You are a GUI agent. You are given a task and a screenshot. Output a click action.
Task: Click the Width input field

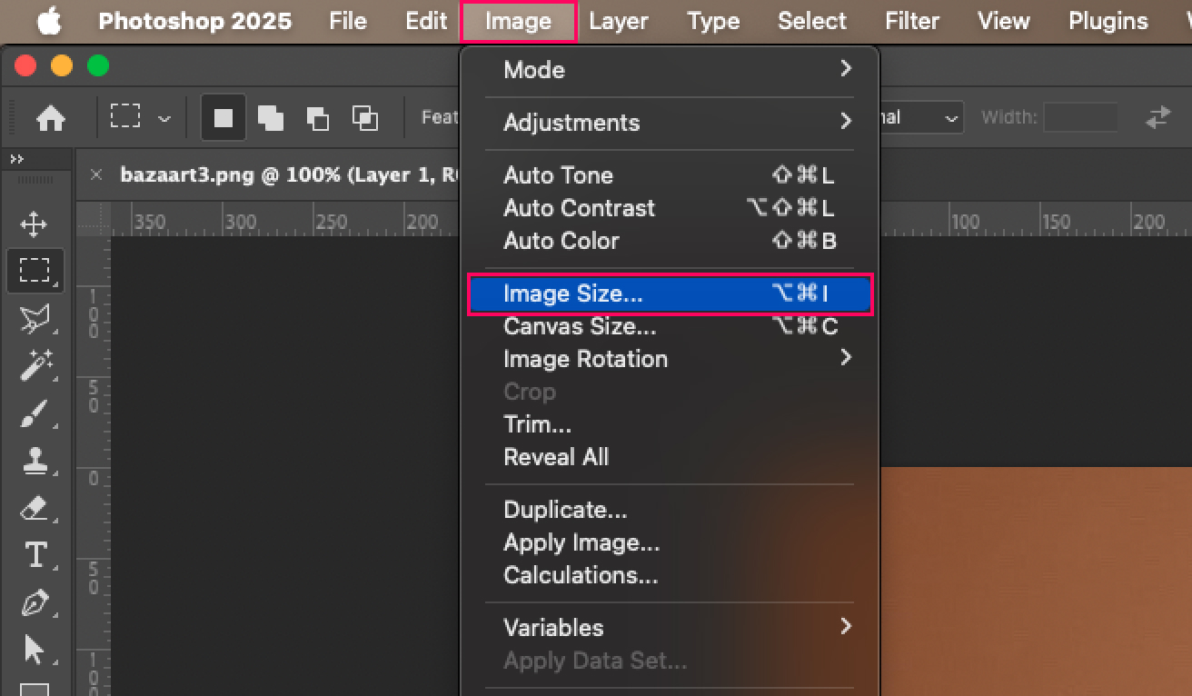[x=1081, y=116]
